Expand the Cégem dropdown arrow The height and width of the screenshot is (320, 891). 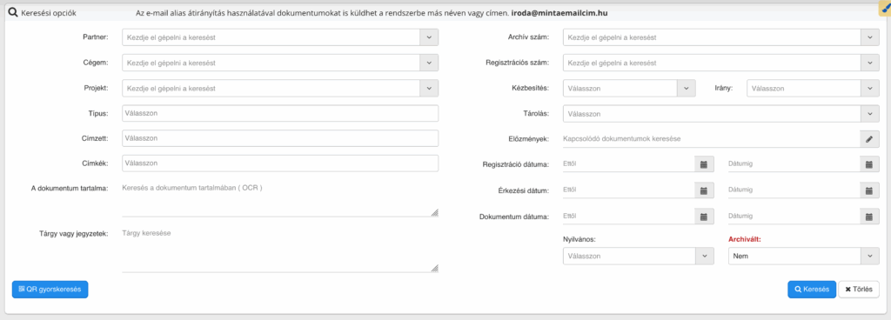click(429, 63)
